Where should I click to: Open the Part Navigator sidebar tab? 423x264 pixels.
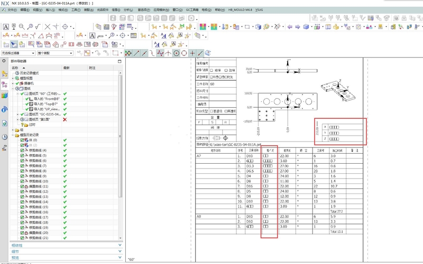click(4, 85)
